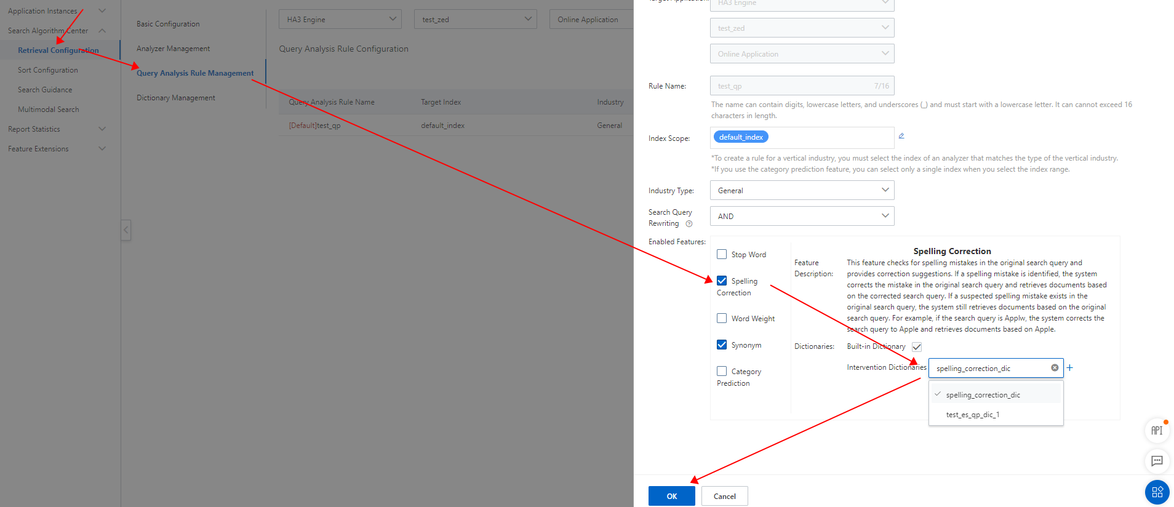The width and height of the screenshot is (1174, 507).
Task: Click the Target Index column header
Action: (x=441, y=102)
